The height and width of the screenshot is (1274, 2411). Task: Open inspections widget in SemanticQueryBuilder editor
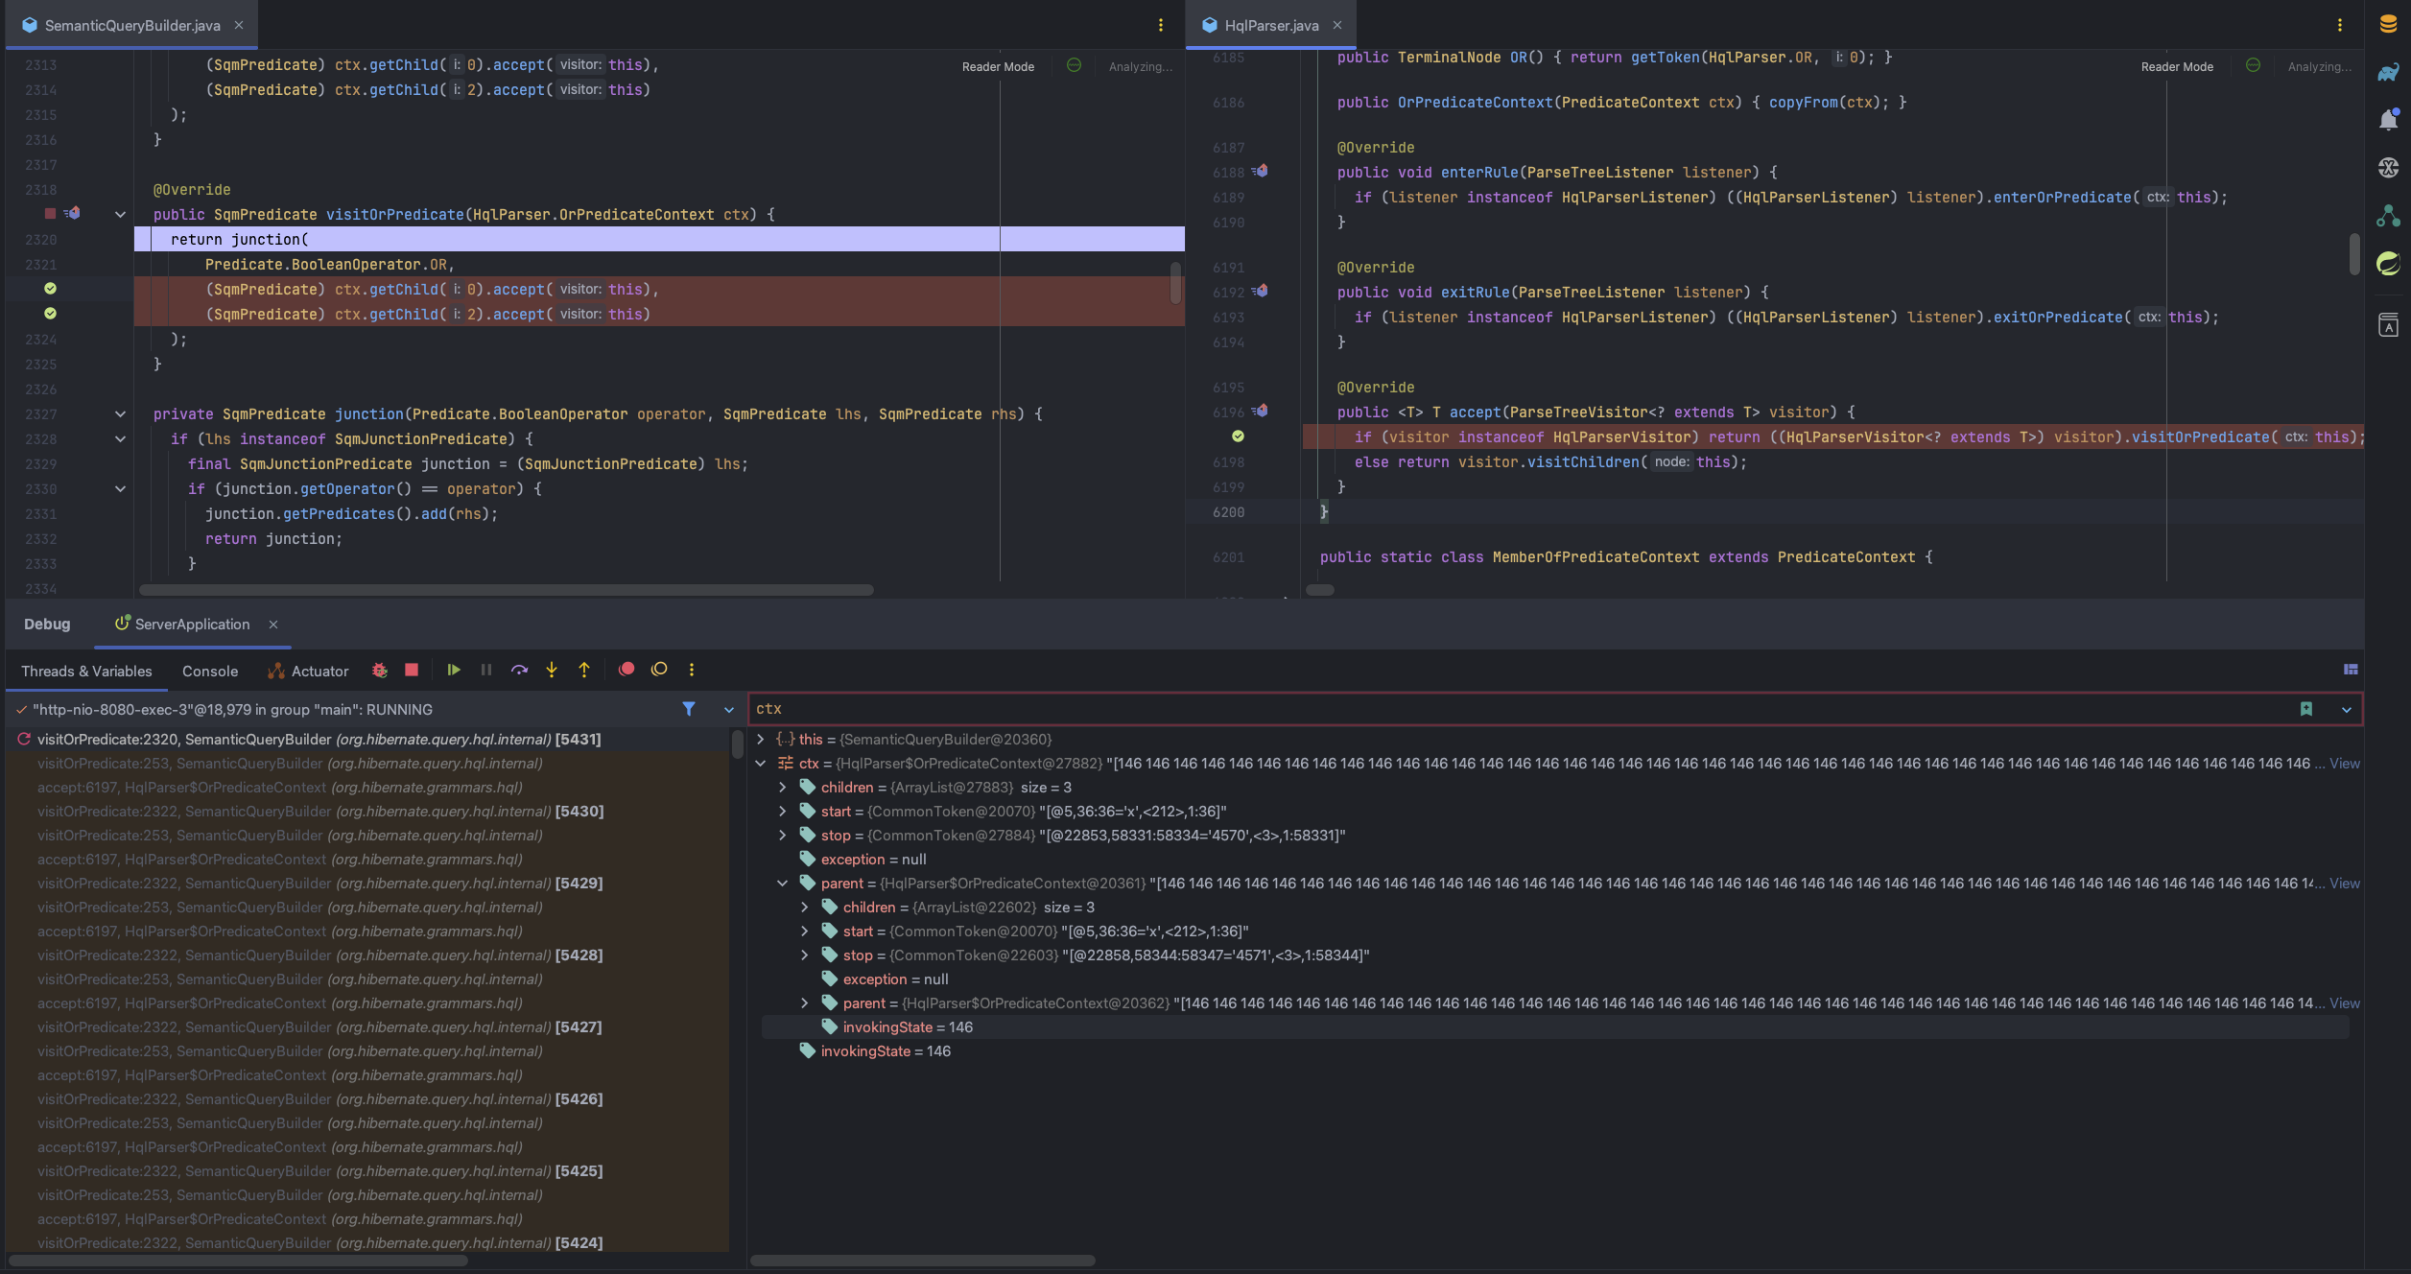coord(1075,65)
